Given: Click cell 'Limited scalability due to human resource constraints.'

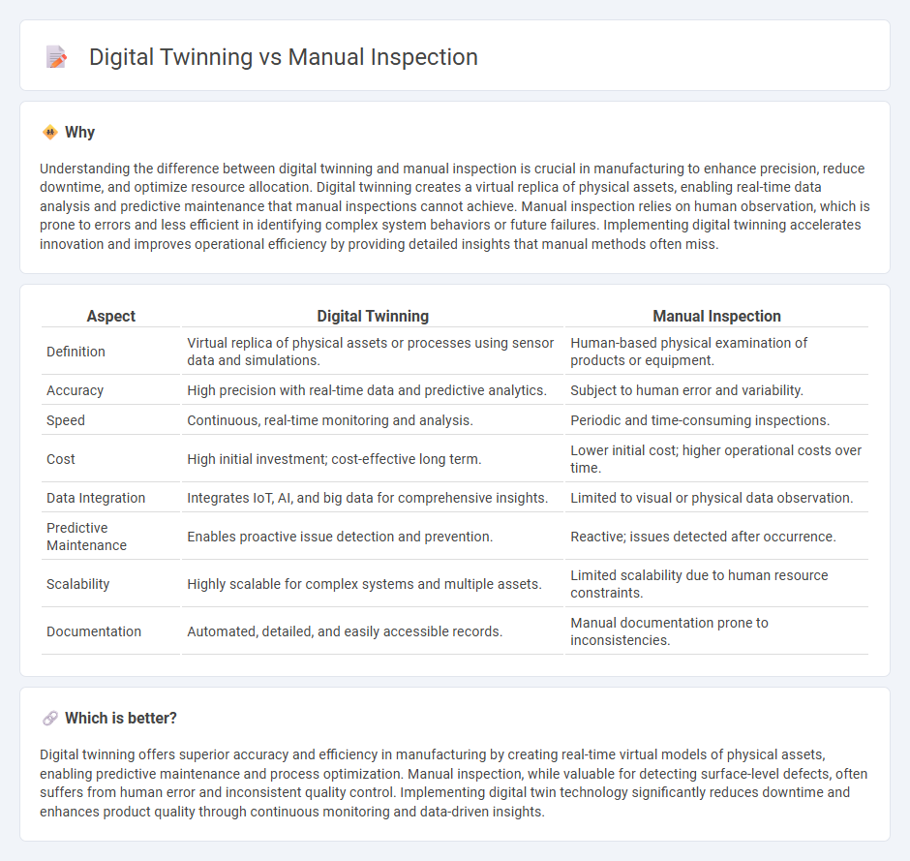Looking at the screenshot, I should pyautogui.click(x=716, y=584).
